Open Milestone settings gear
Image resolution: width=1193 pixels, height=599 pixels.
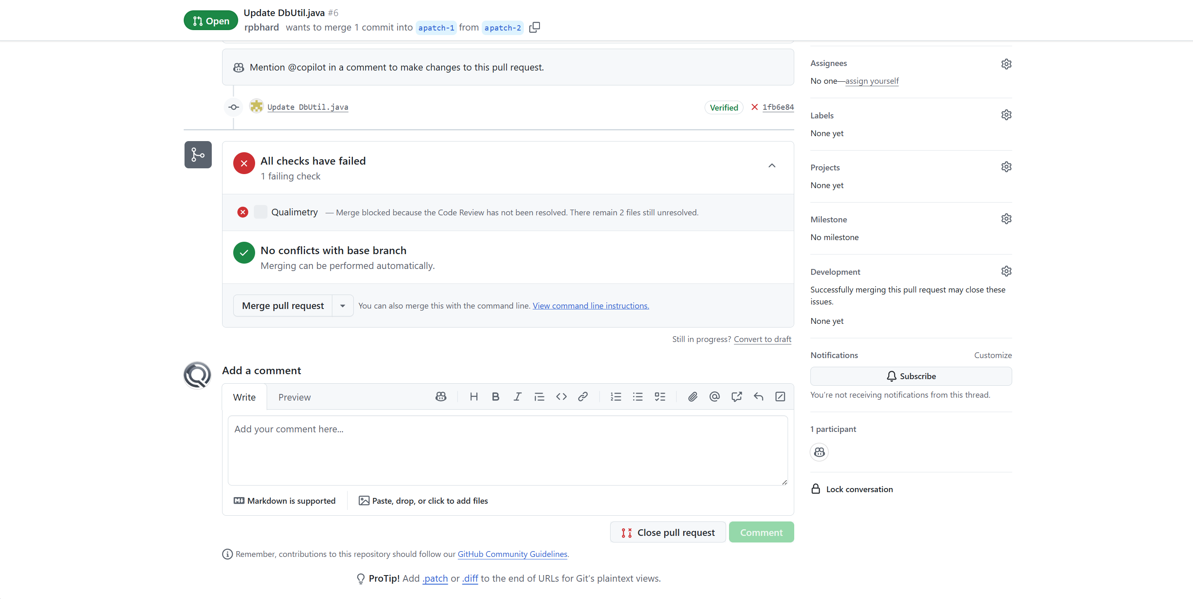tap(1006, 218)
